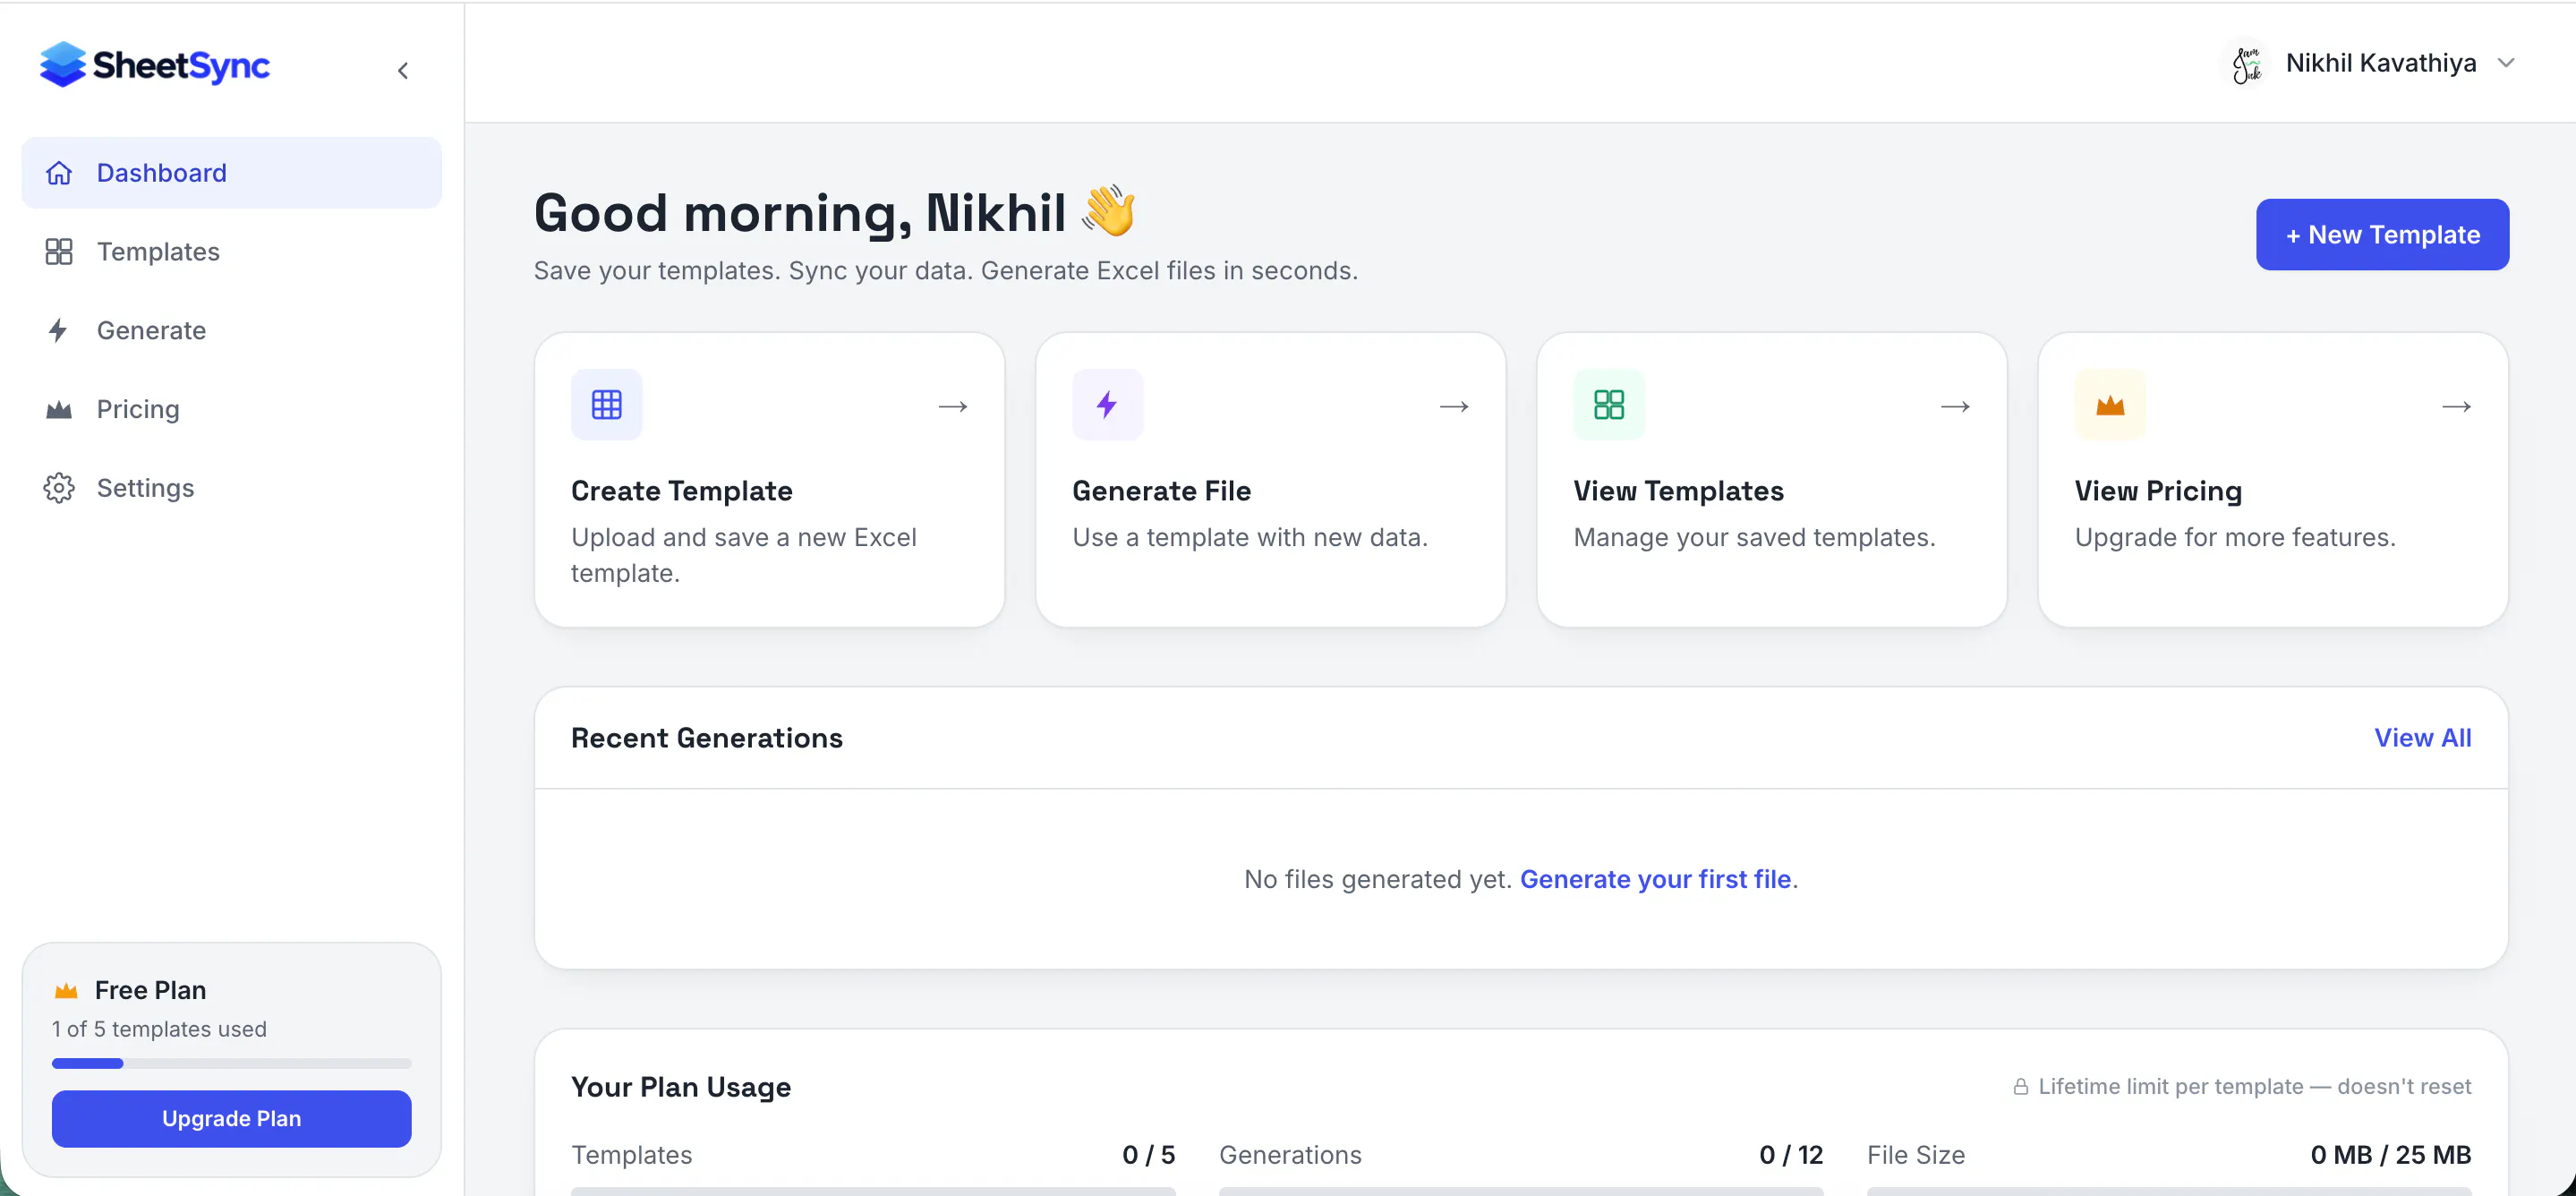Click the arrow on the Create Template card
This screenshot has height=1196, width=2576.
953,406
